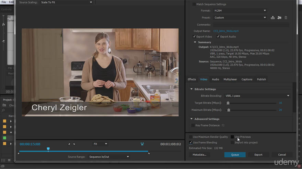Switch to the Audio tab
This screenshot has height=169, width=302.
[x=215, y=79]
